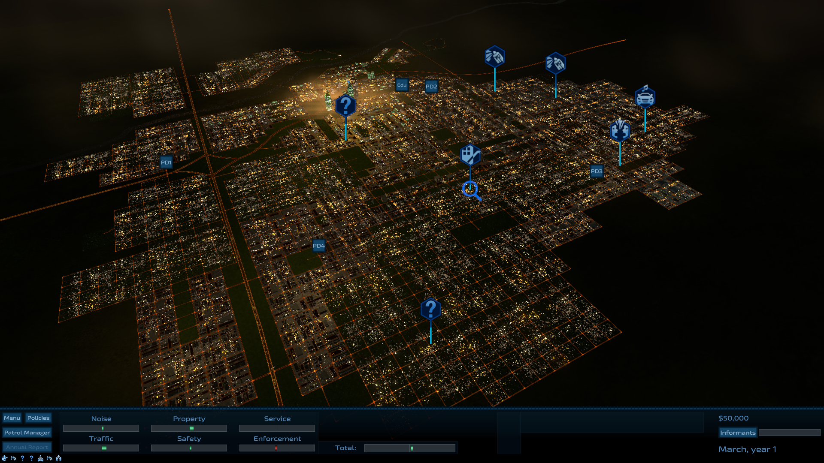Click the magnifying glass investigation icon
The image size is (824, 463).
pyautogui.click(x=471, y=190)
